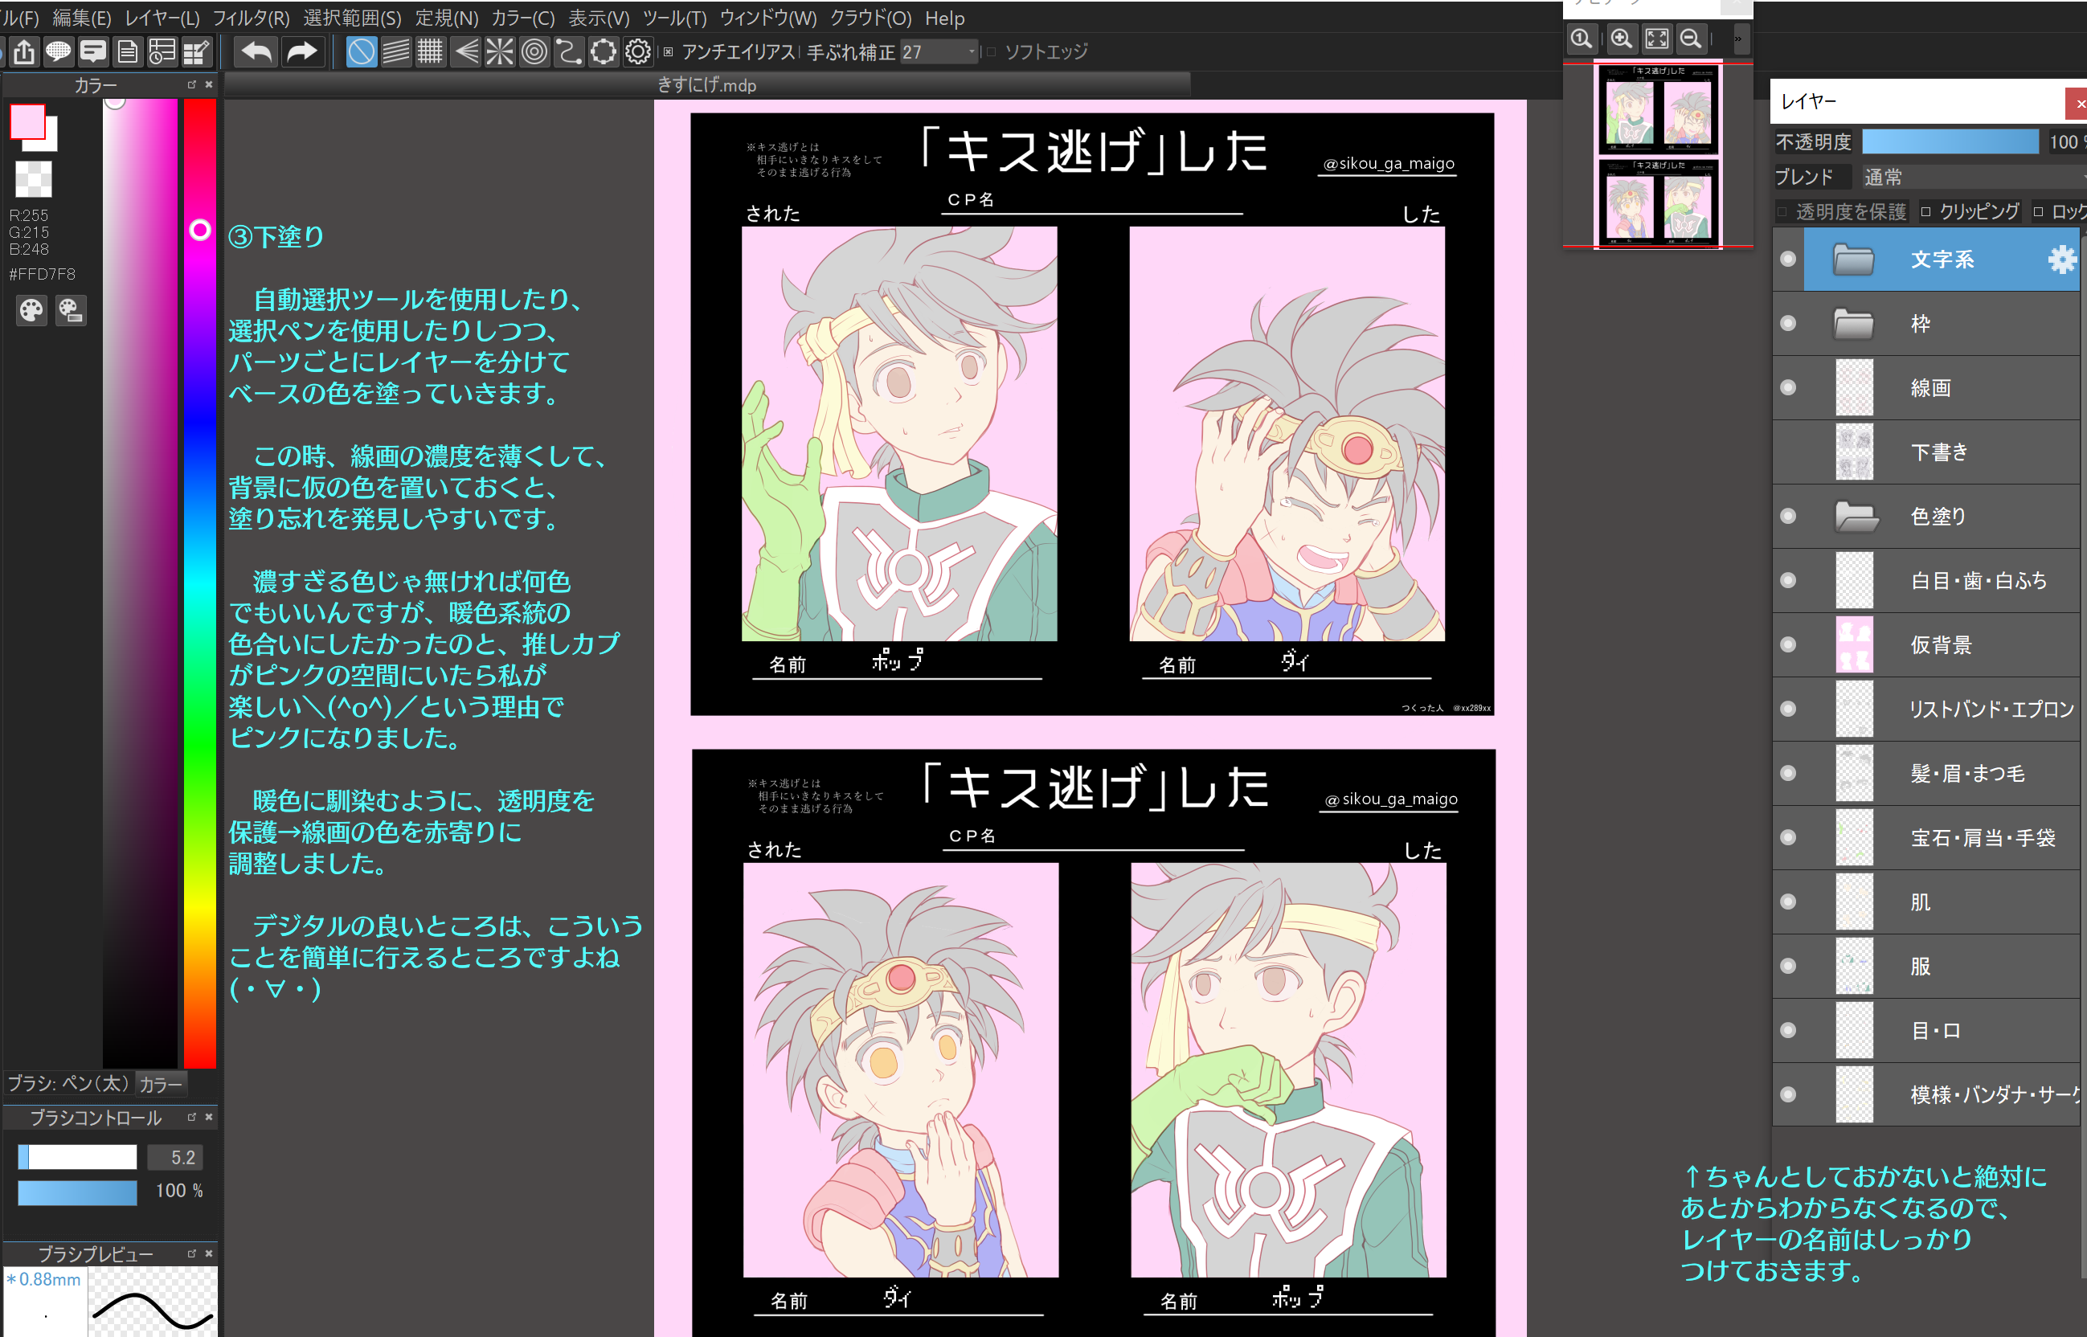The image size is (2087, 1337).
Task: Select the radial snap icon
Action: click(500, 52)
